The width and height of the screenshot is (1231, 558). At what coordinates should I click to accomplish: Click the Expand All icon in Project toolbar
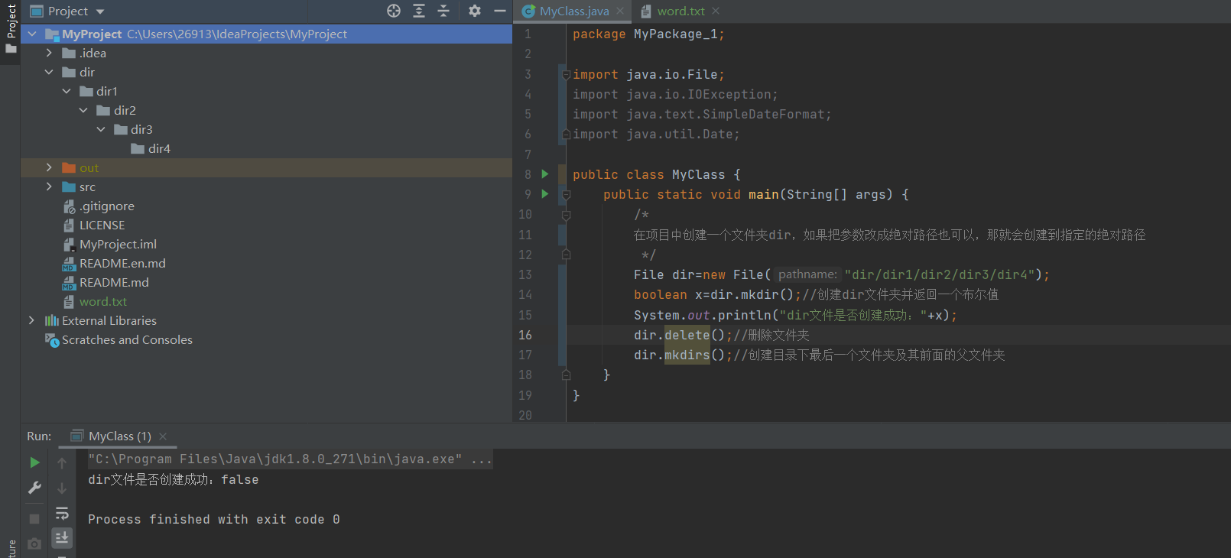click(419, 11)
